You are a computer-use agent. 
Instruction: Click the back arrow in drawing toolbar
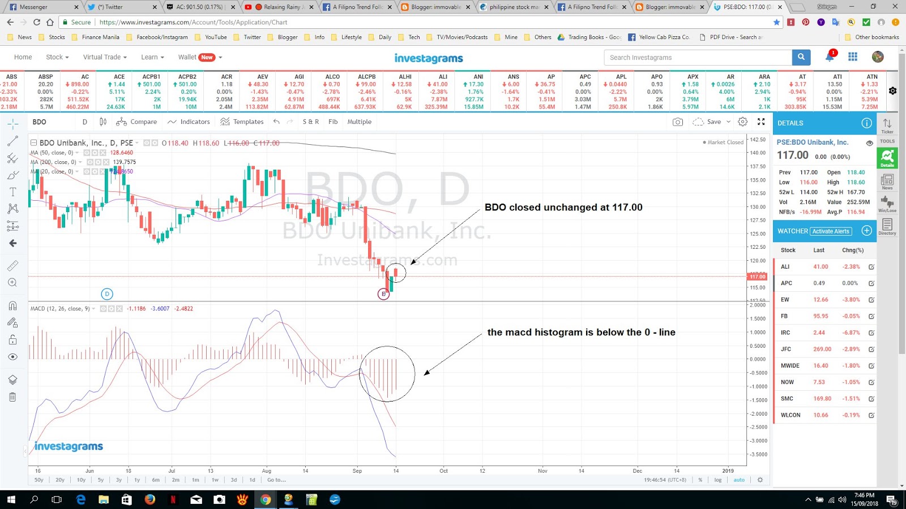click(12, 243)
